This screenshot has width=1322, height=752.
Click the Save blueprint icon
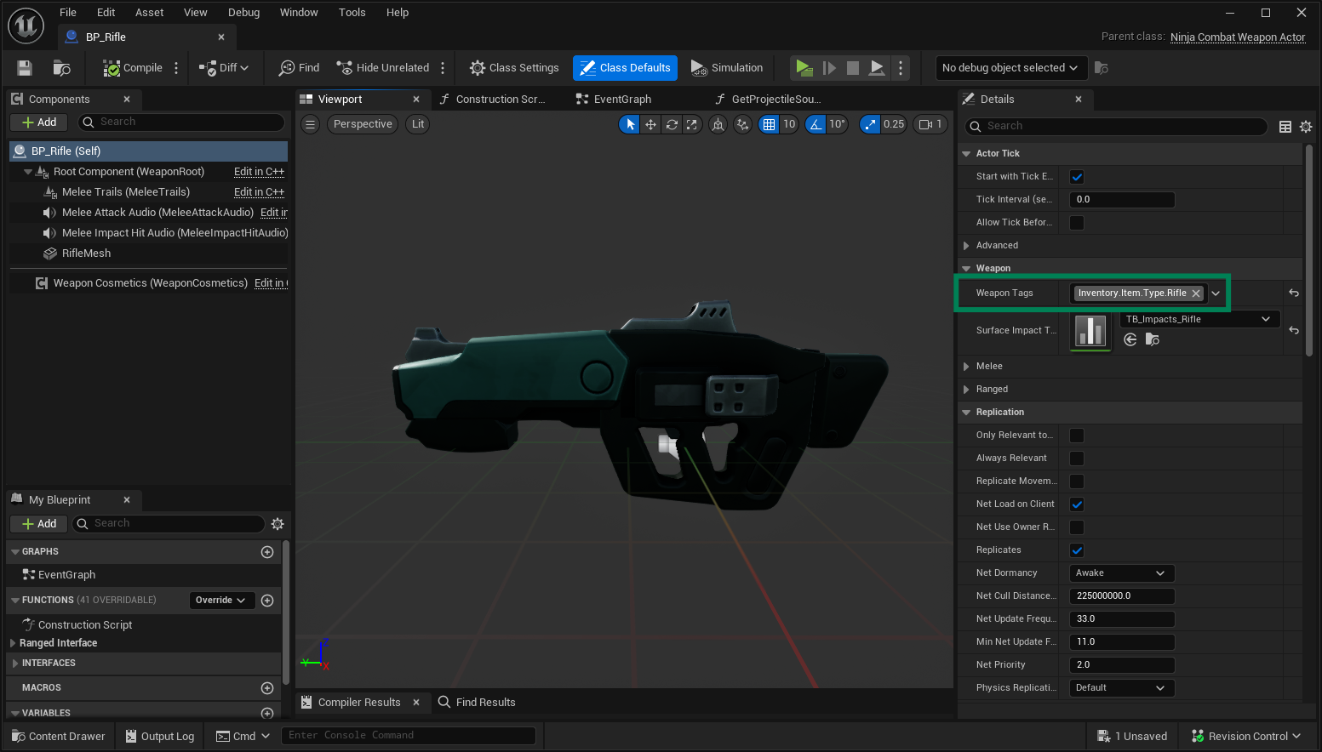[x=25, y=68]
